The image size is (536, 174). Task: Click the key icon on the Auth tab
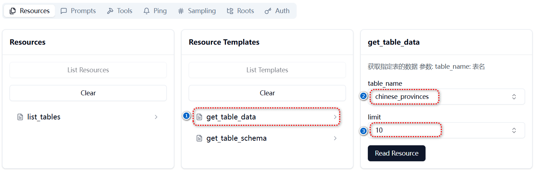click(268, 11)
